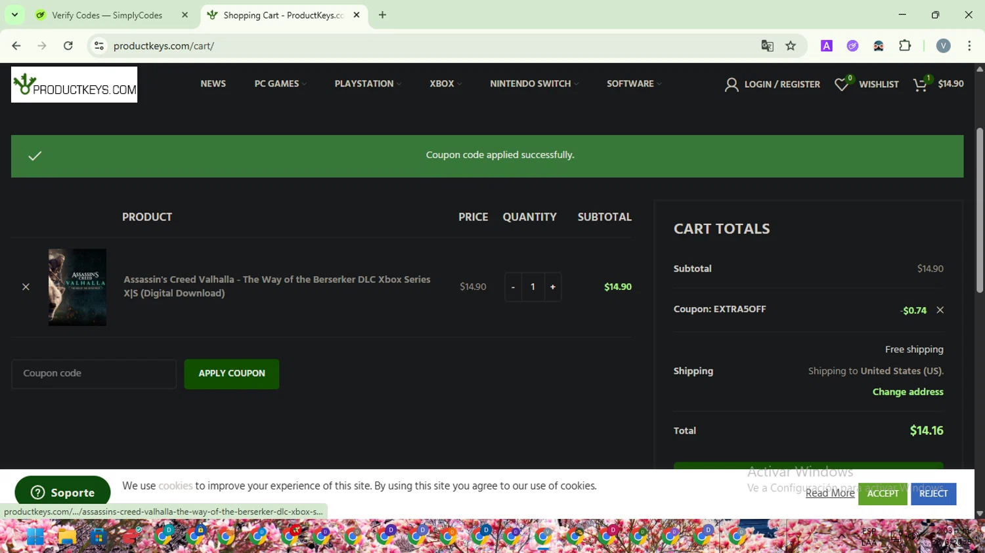This screenshot has height=553, width=985.
Task: Expand PC GAMES dropdown menu
Action: coord(280,84)
